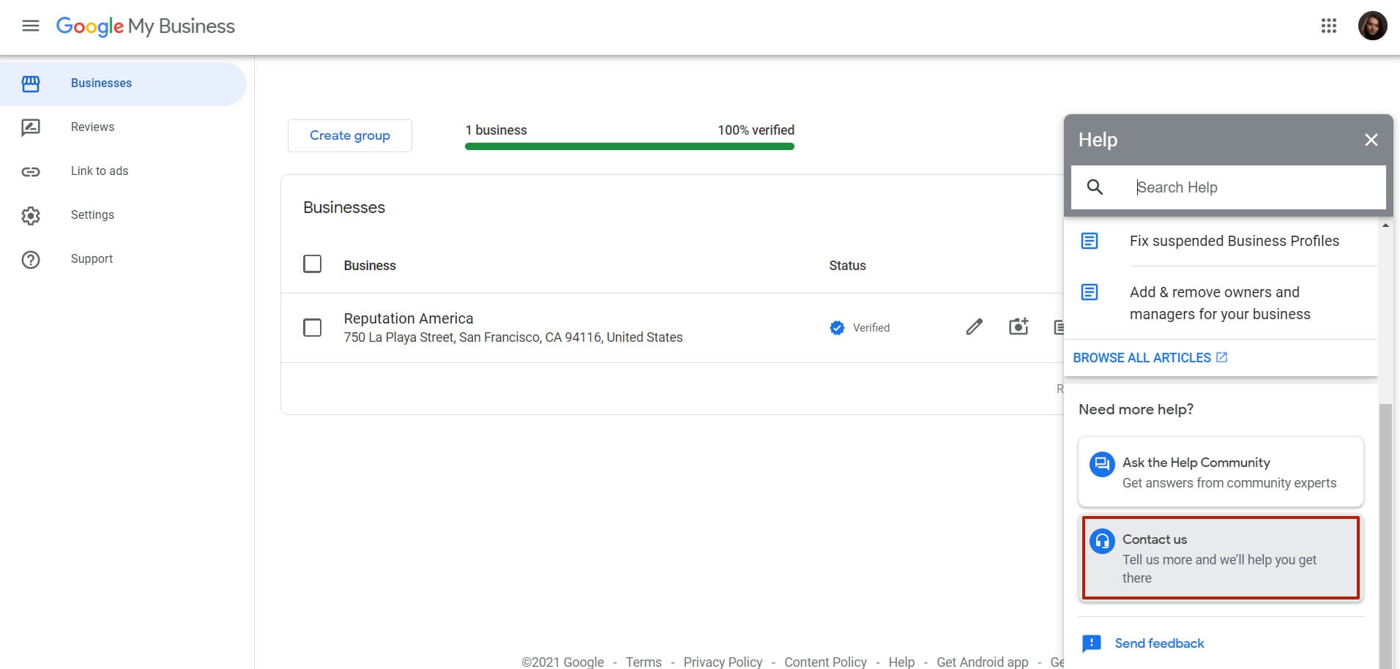Open the Content Policy footer link
The image size is (1400, 669).
point(825,662)
